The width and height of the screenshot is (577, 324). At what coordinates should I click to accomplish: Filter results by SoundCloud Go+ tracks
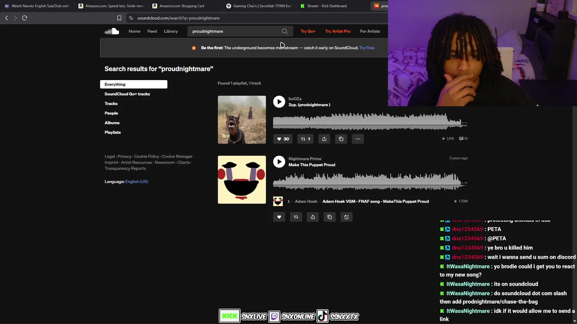[x=127, y=94]
